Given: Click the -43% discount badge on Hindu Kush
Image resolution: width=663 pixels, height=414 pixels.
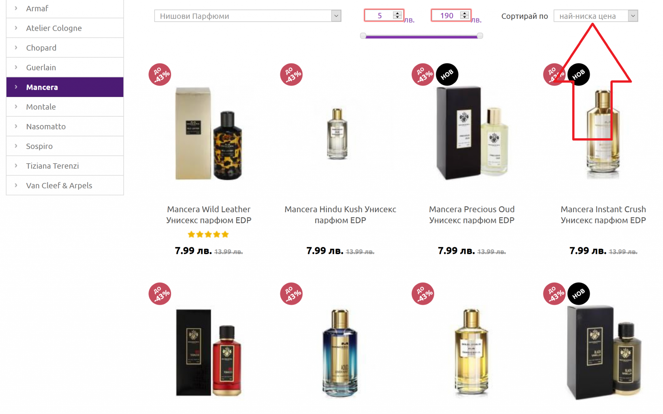Looking at the screenshot, I should pyautogui.click(x=291, y=75).
